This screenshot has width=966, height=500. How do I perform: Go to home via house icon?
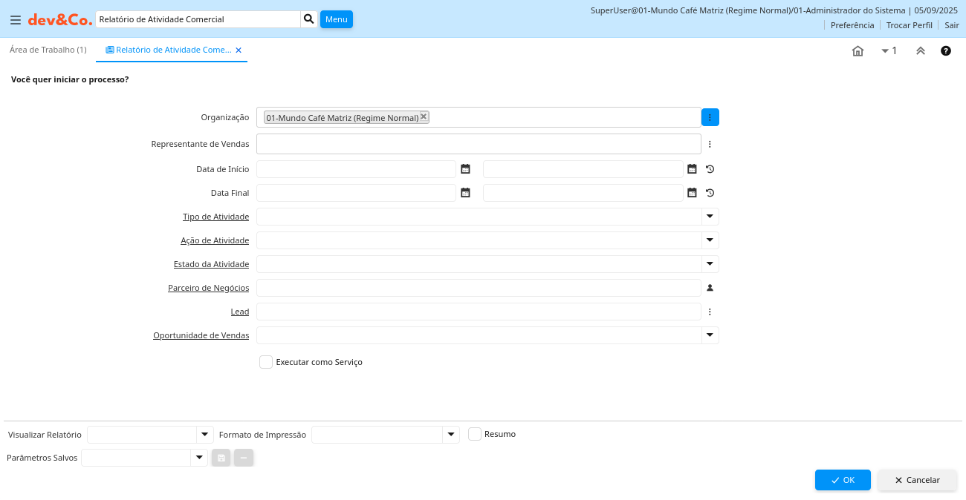858,50
